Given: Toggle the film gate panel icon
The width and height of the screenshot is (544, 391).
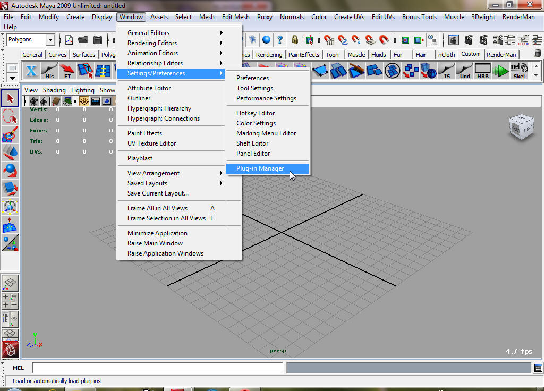Looking at the screenshot, I should [x=96, y=101].
